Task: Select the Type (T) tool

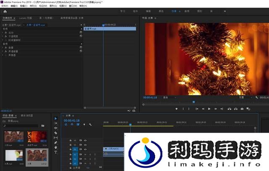Action: tap(55, 152)
